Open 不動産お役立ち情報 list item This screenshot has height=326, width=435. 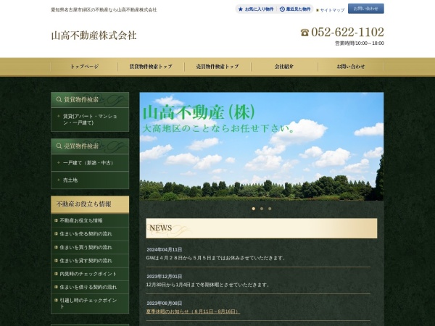(90, 221)
